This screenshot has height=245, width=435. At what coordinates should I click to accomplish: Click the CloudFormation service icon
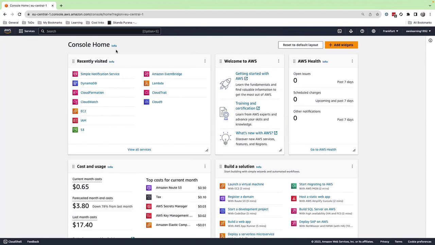point(75,93)
